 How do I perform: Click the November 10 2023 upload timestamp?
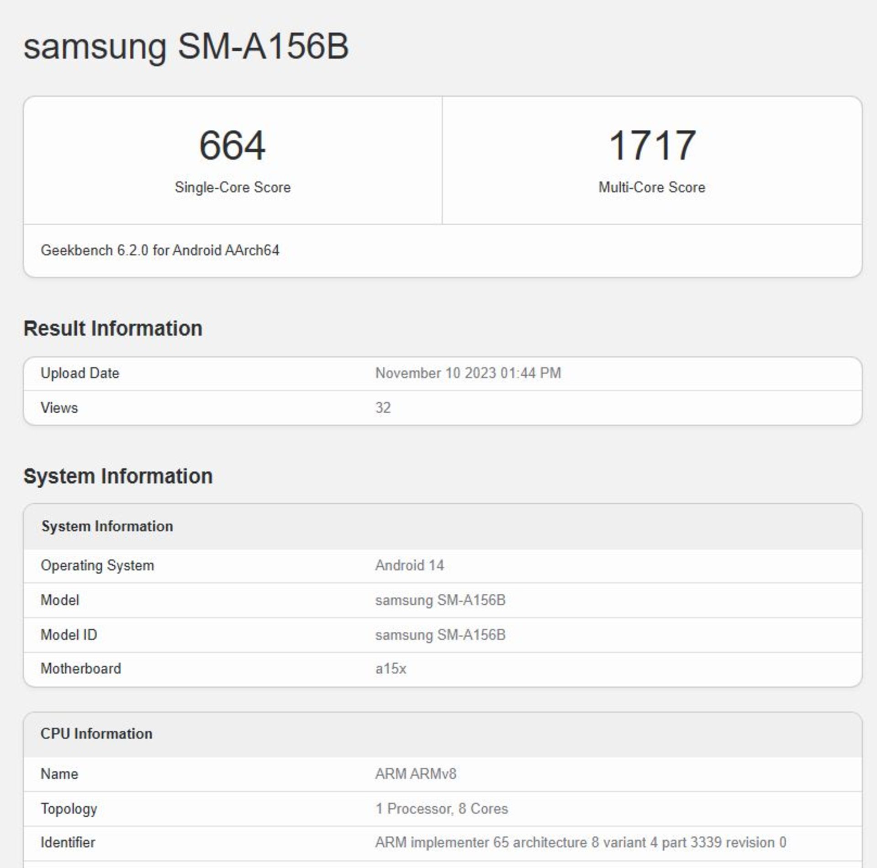tap(468, 373)
